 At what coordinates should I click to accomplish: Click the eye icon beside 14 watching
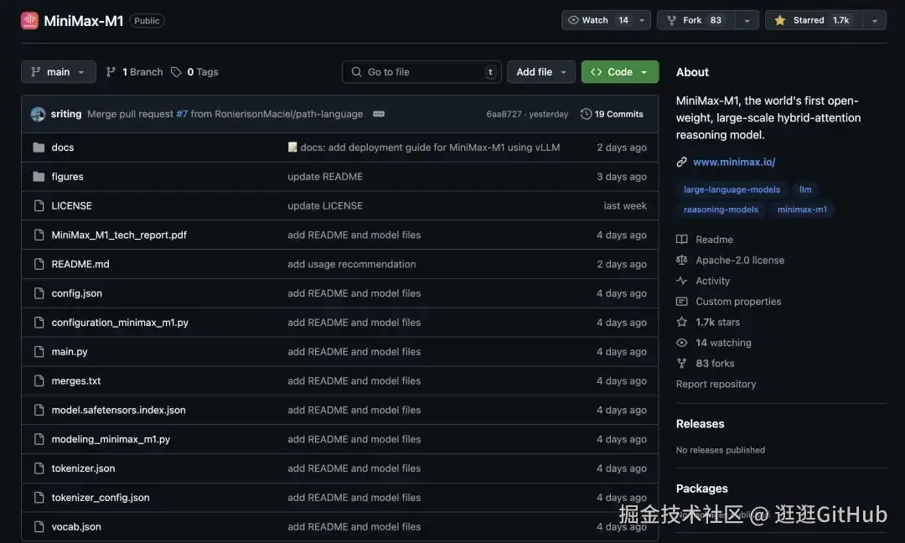click(681, 343)
